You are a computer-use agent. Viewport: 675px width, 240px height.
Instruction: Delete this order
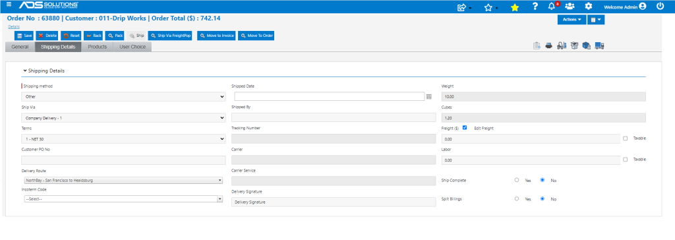47,36
